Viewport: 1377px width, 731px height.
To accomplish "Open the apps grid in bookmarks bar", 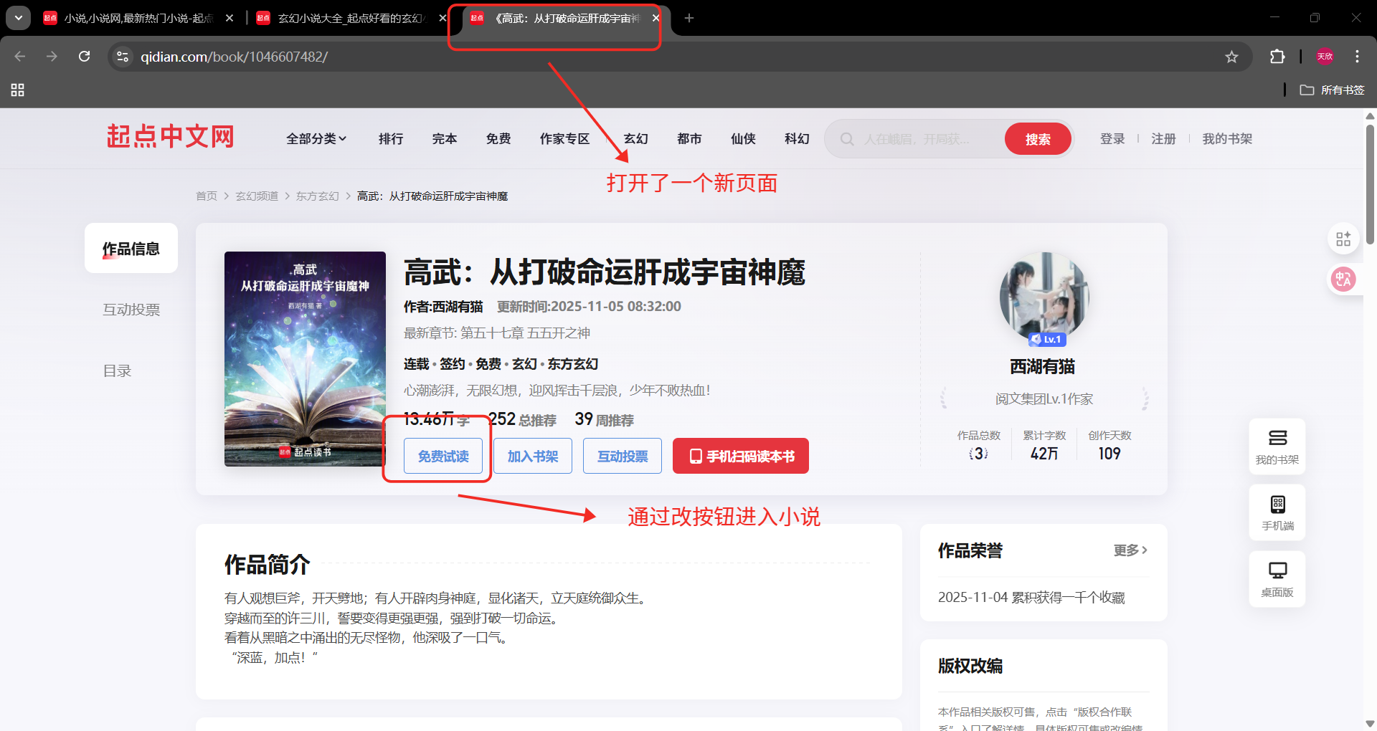I will [x=18, y=90].
